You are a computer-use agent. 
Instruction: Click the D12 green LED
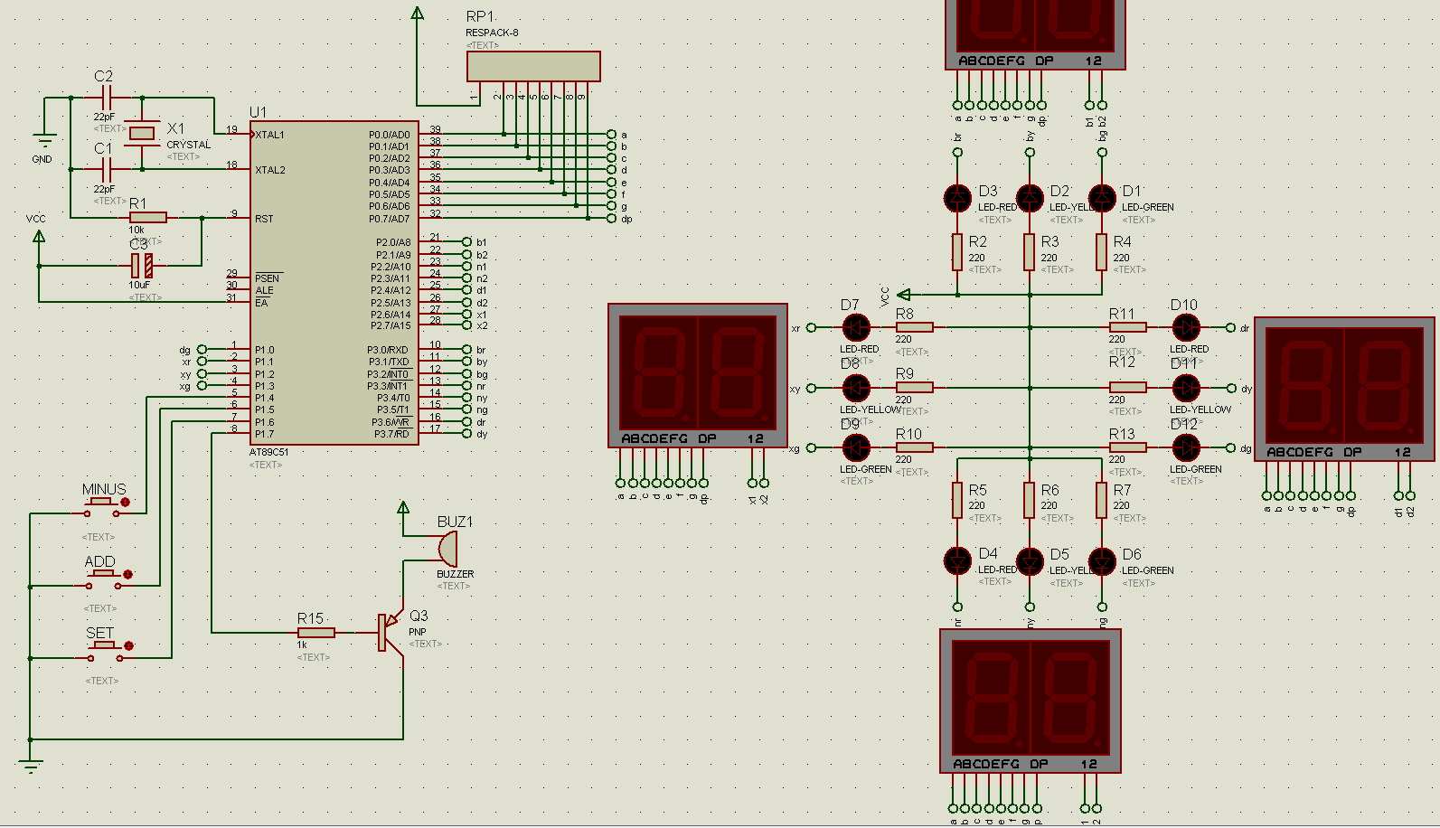(x=1186, y=447)
